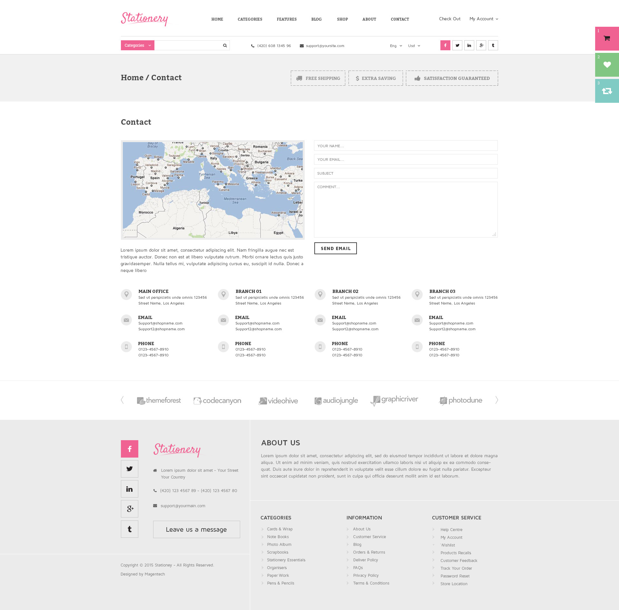
Task: Open the Usd currency dropdown
Action: (x=414, y=46)
